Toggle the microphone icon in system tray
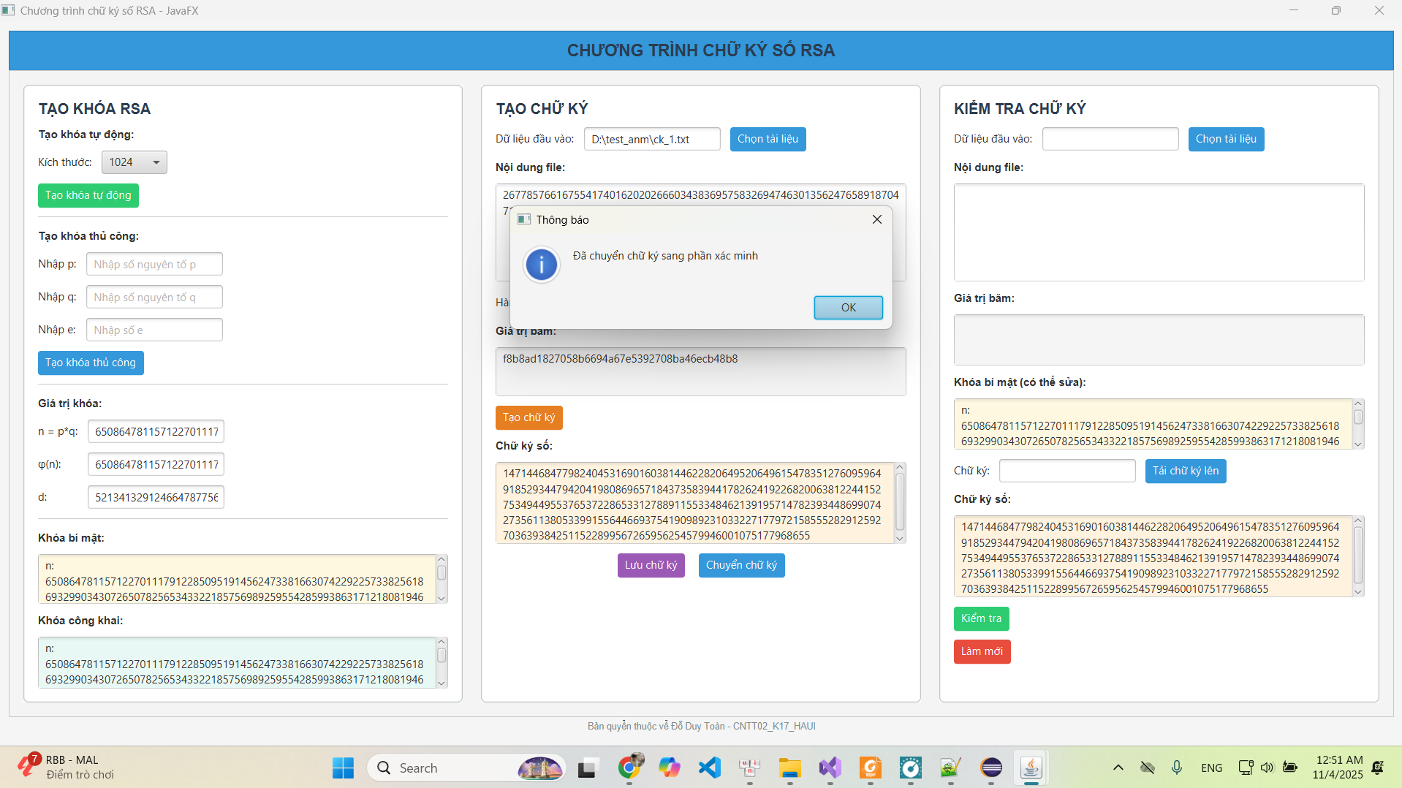 coord(1176,768)
